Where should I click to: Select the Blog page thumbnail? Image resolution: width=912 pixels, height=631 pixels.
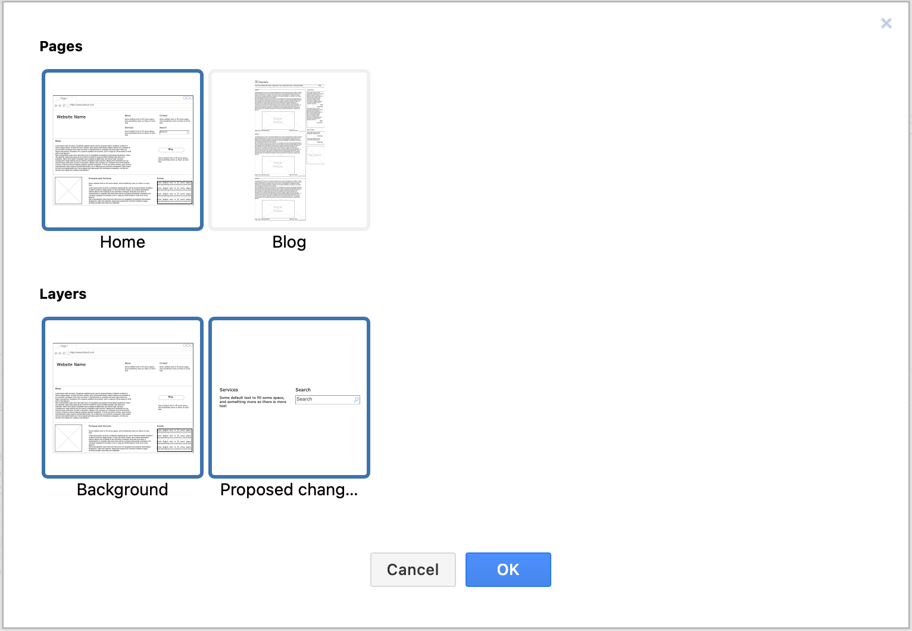(x=289, y=149)
